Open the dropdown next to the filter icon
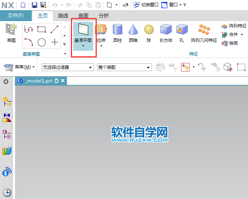This screenshot has width=248, height=199. click(194, 67)
